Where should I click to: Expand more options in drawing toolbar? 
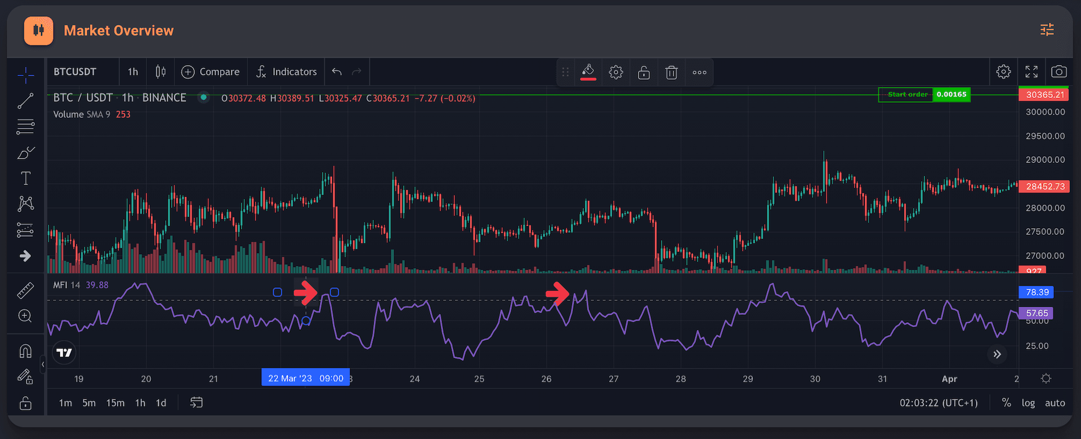[699, 73]
